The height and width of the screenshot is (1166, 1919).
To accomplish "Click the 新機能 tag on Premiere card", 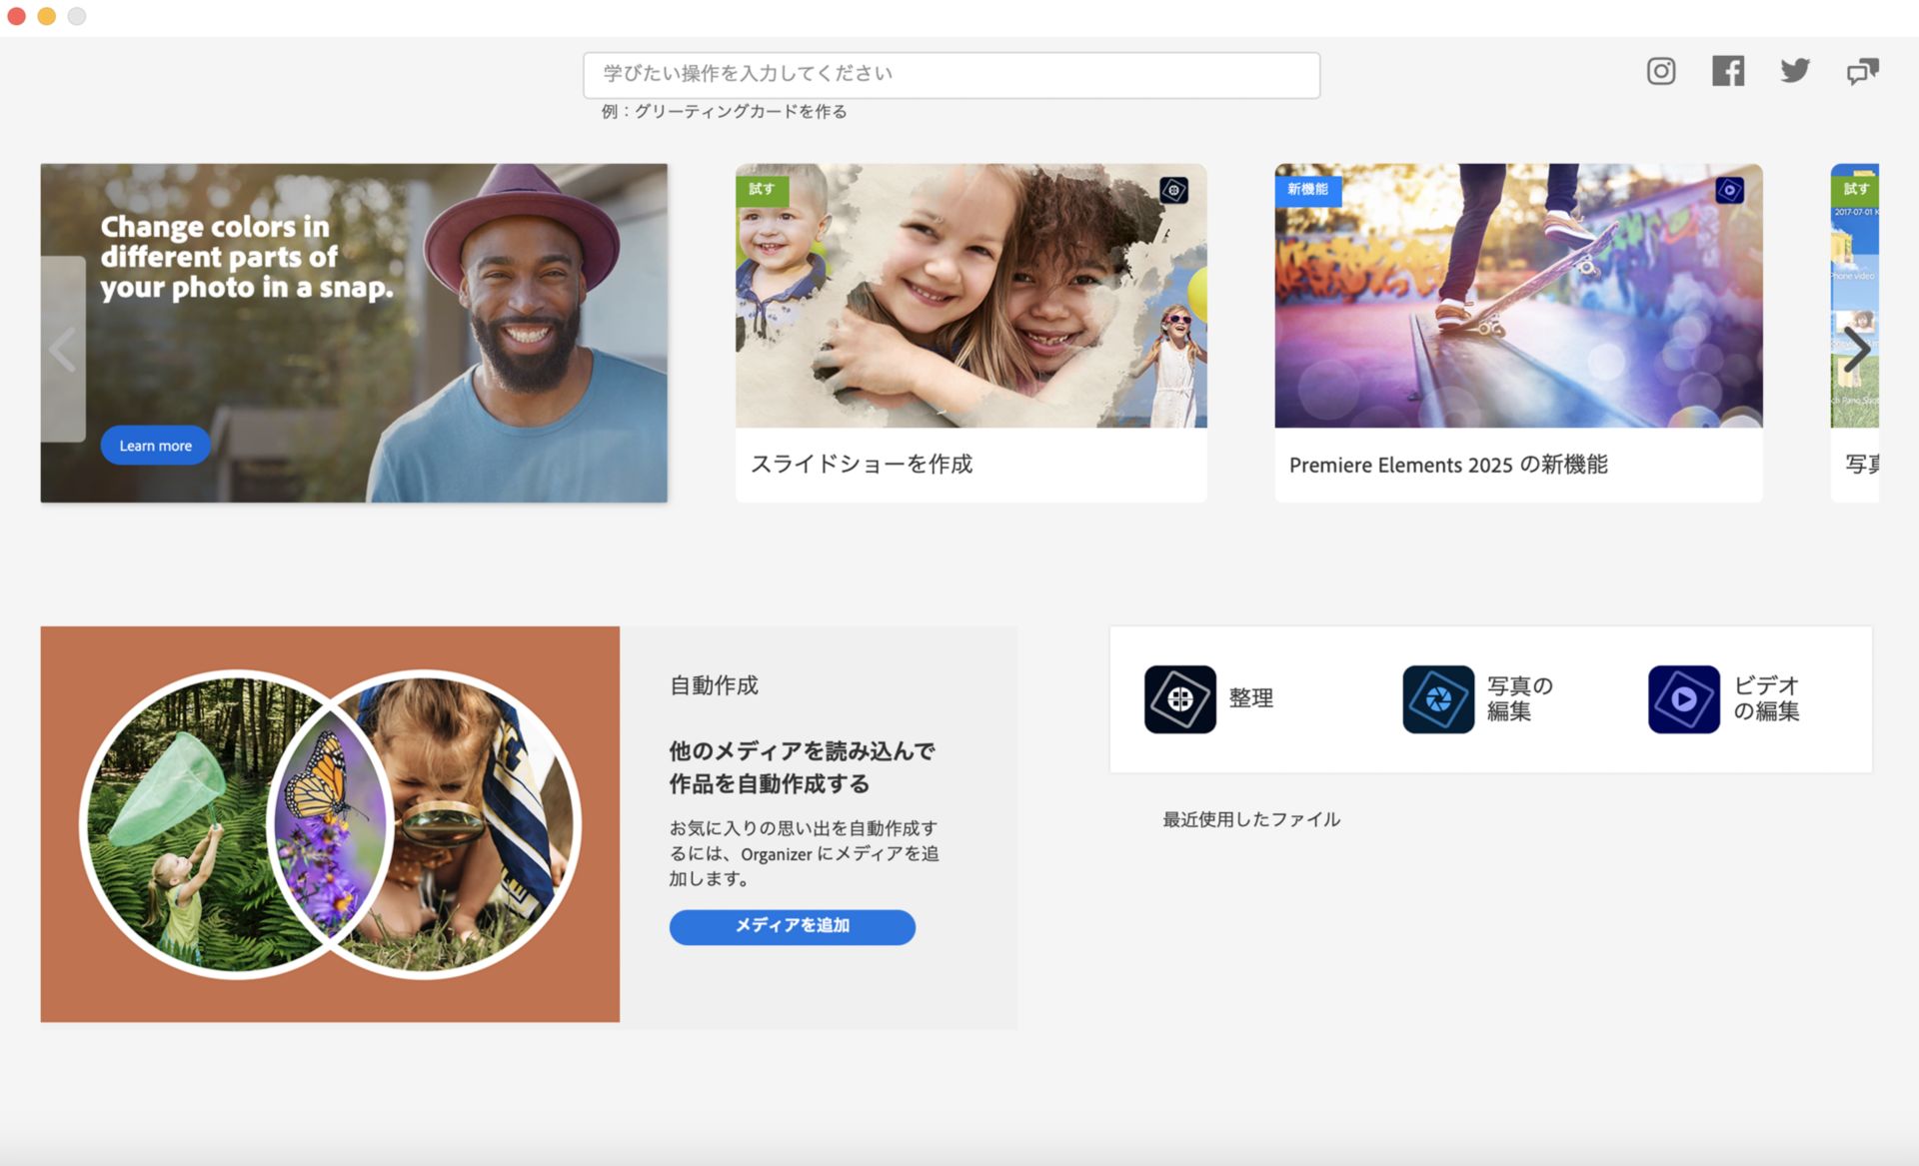I will pyautogui.click(x=1307, y=189).
